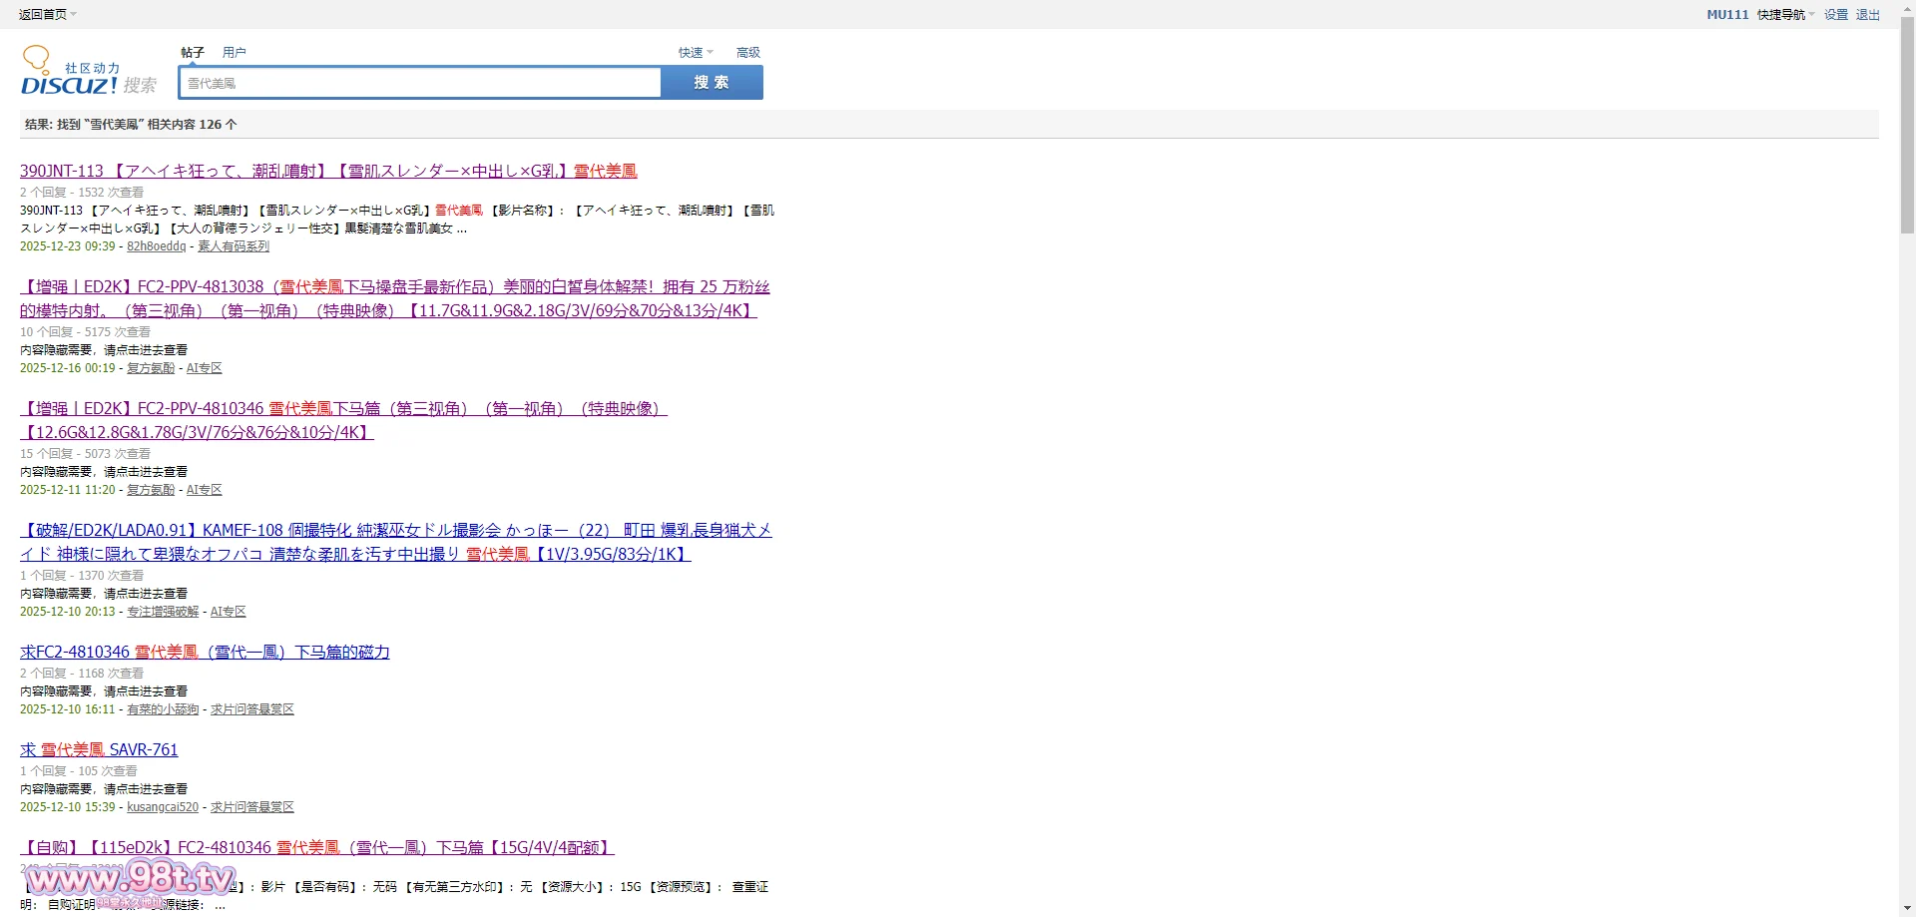Open author 82h8oeddq's profile

pyautogui.click(x=156, y=246)
